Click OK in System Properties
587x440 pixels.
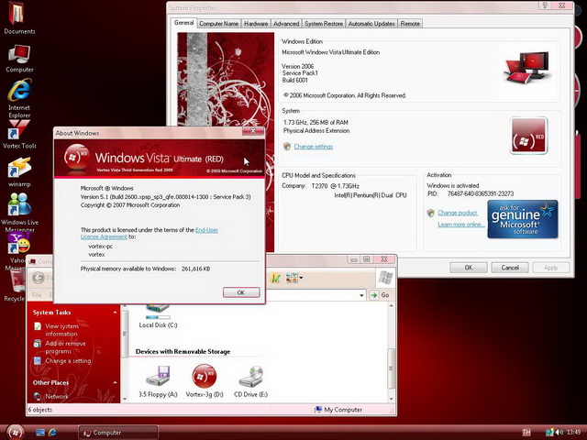[x=469, y=268]
